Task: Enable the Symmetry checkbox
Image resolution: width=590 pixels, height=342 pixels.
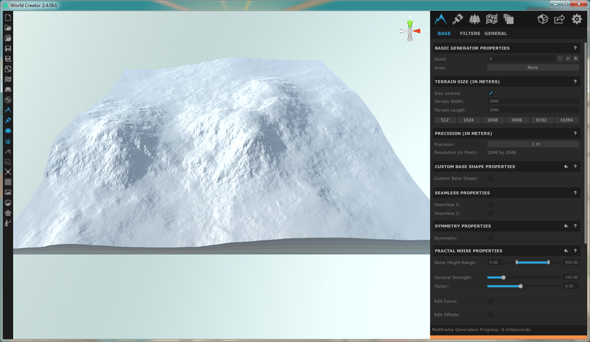Action: (491, 238)
